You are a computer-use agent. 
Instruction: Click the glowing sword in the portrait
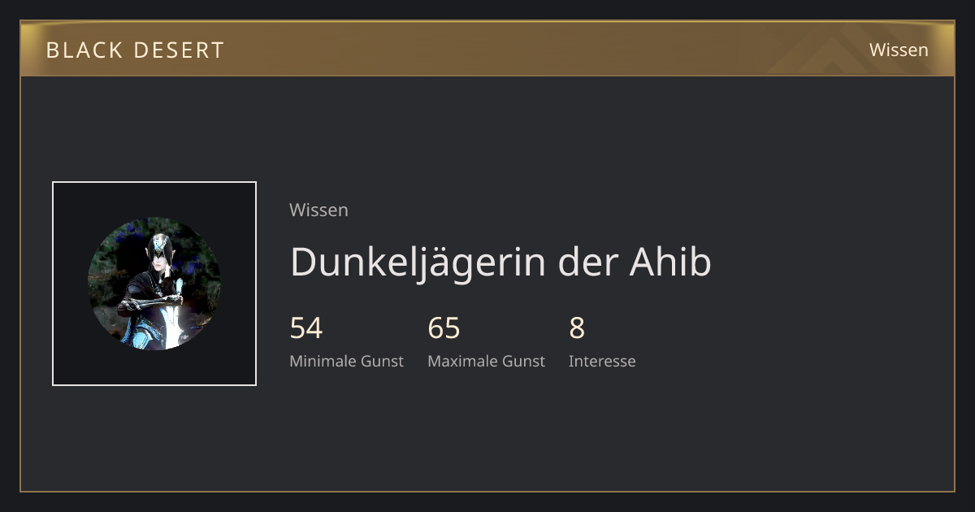coord(172,321)
